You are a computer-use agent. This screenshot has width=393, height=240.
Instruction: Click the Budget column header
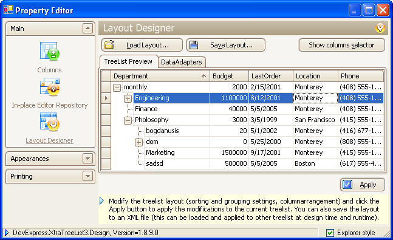tap(230, 76)
